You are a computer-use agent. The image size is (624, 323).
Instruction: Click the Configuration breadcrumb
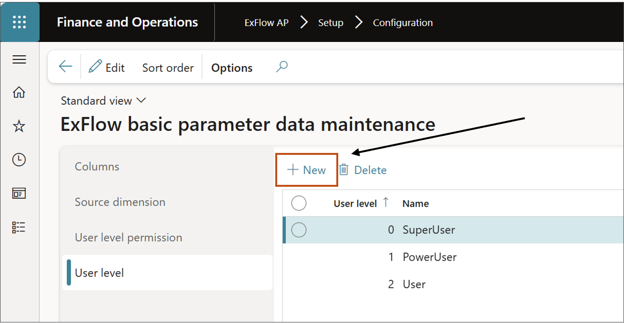point(403,22)
